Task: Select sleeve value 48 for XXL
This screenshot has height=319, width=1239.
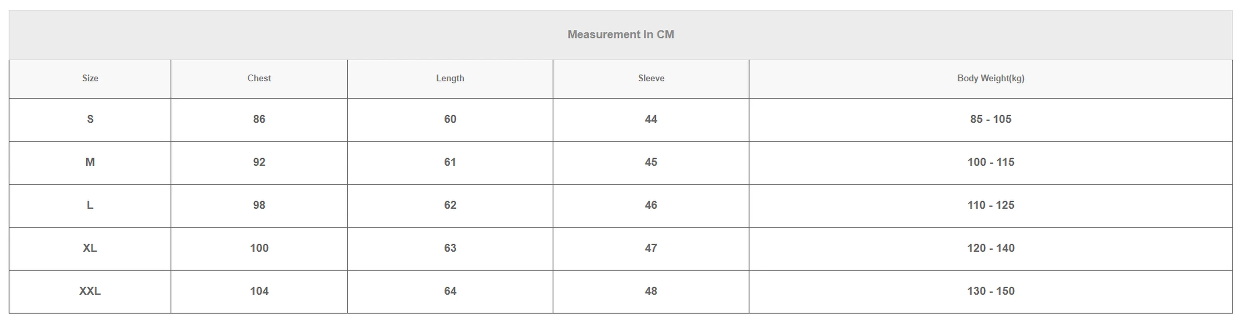Action: click(x=651, y=291)
